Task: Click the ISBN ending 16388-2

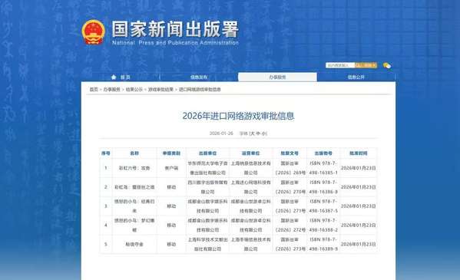Action: tap(323, 226)
